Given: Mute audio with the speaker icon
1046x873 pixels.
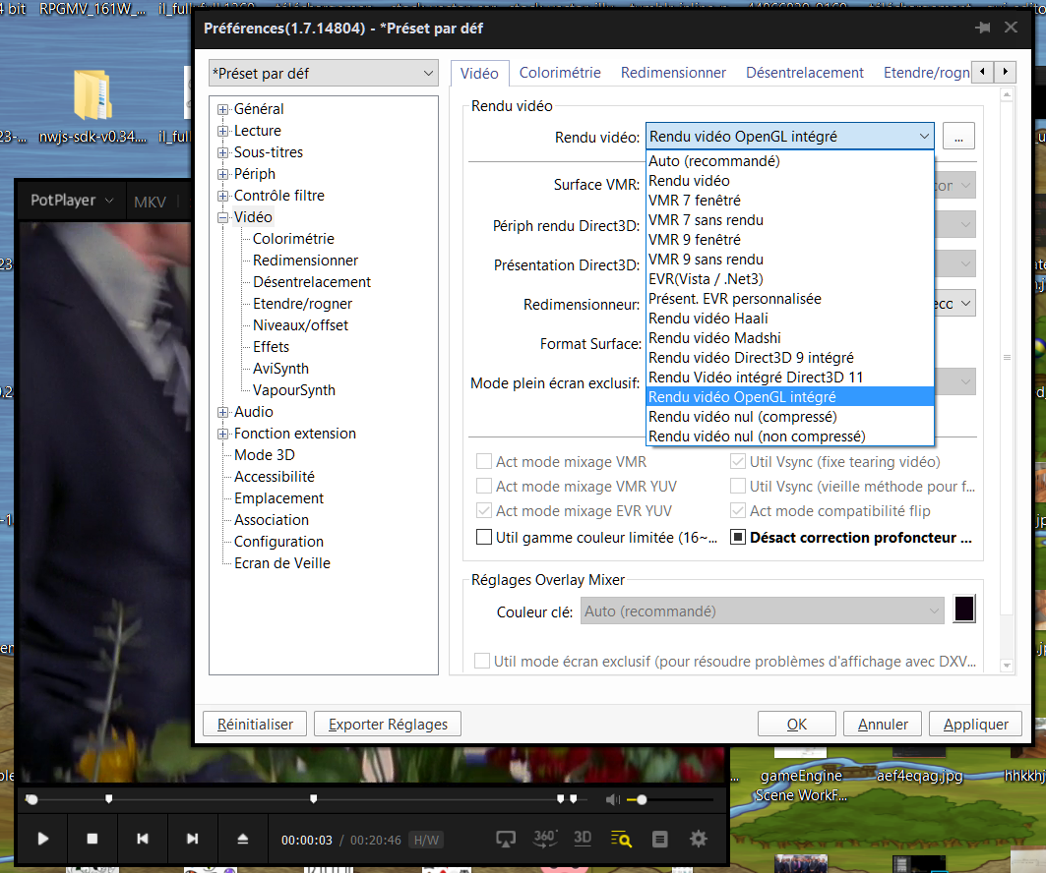Looking at the screenshot, I should pyautogui.click(x=612, y=799).
